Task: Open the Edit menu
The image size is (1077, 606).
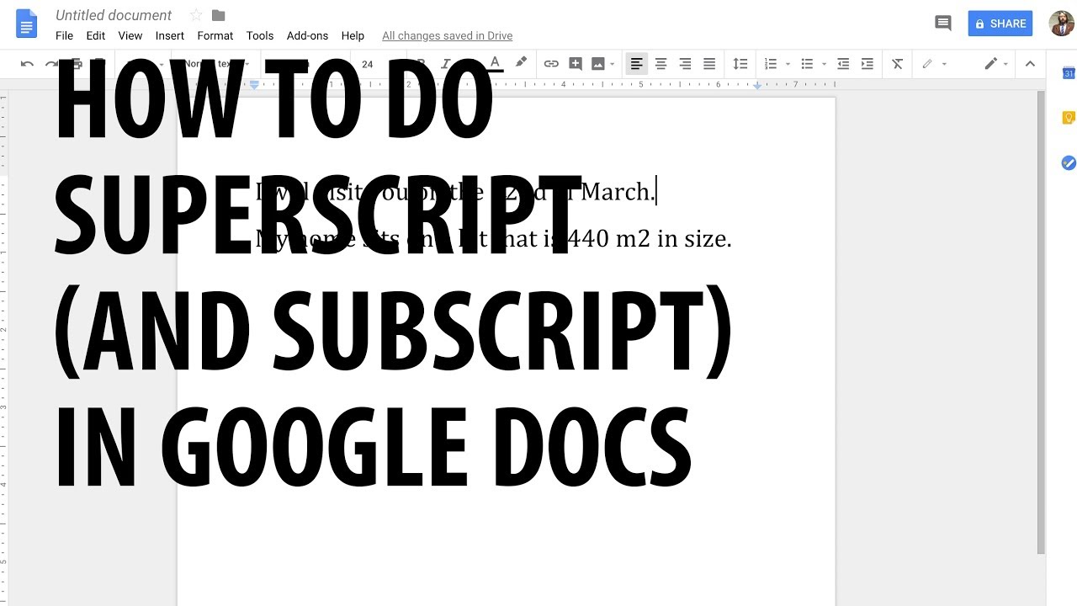Action: point(96,35)
